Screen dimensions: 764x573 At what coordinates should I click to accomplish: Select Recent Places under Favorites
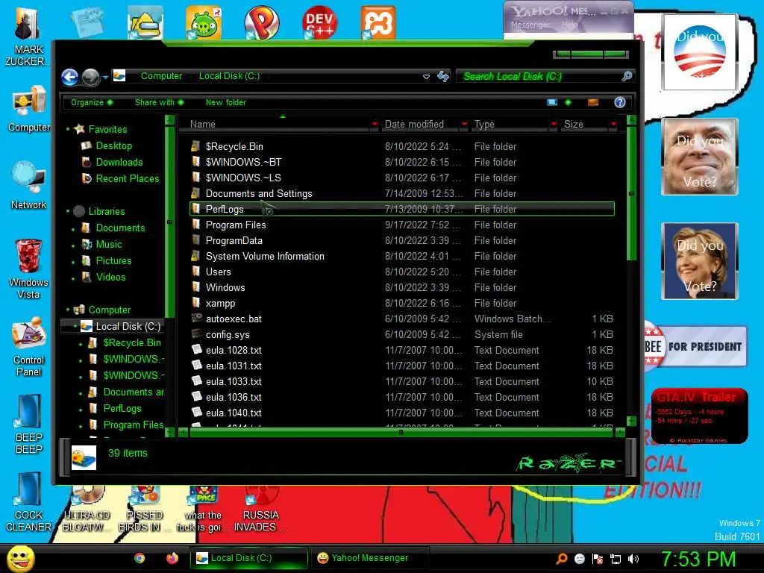(127, 179)
